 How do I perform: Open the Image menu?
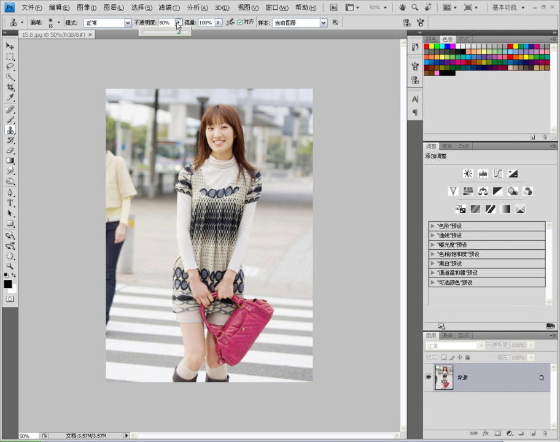coord(87,7)
